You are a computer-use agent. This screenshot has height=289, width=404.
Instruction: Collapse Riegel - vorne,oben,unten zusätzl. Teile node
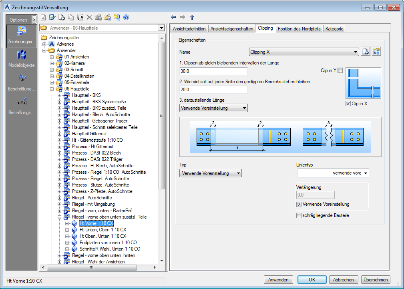[x=59, y=217]
